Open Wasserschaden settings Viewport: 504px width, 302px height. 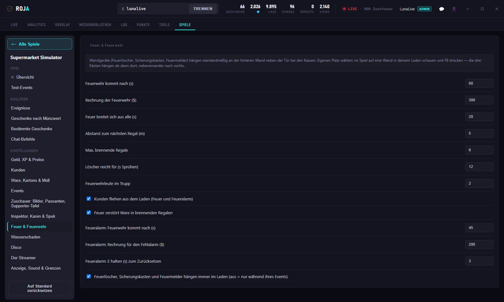tap(40, 237)
